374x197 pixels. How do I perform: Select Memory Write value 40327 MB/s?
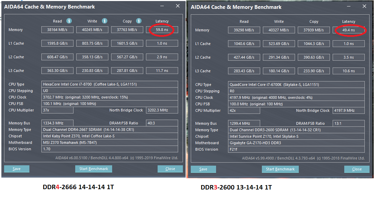coord(279,30)
